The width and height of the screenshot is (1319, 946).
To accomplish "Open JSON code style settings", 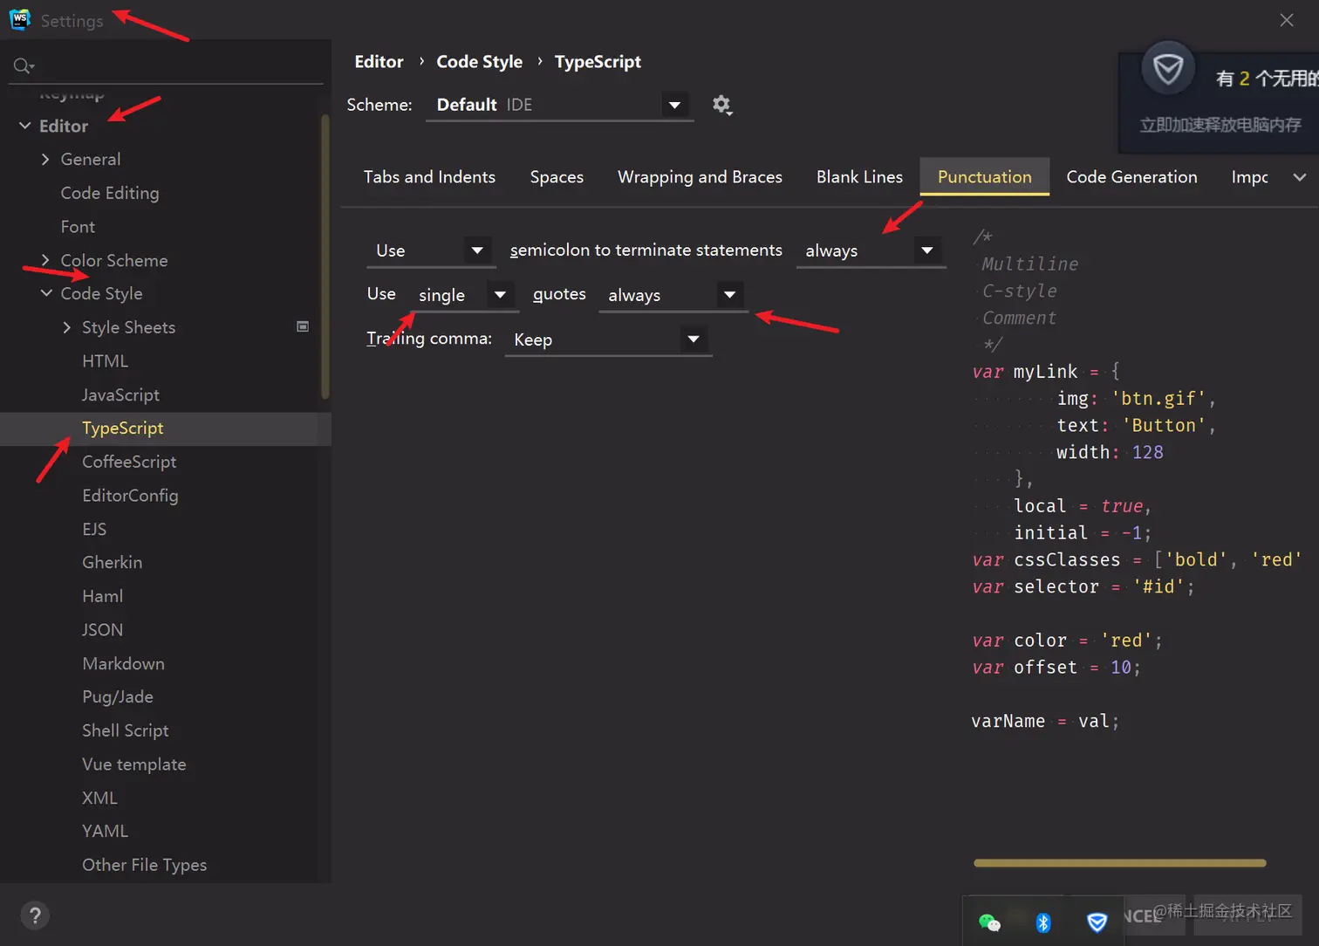I will (102, 630).
